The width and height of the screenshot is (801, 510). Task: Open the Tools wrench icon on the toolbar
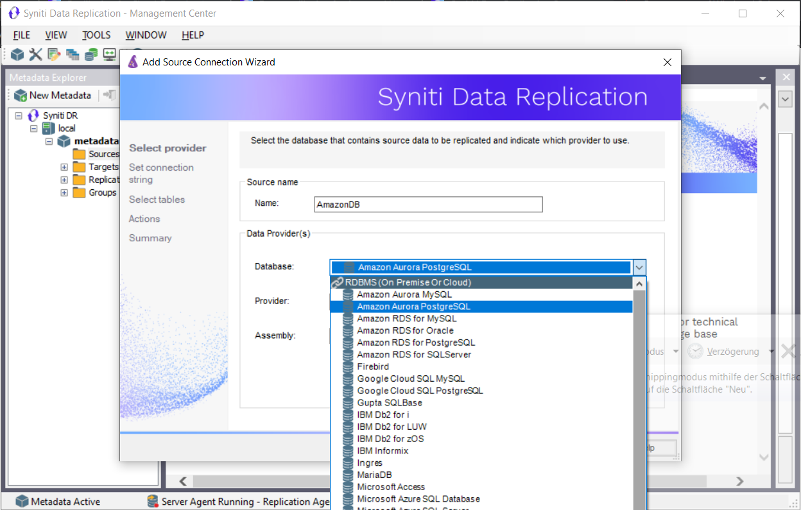[x=35, y=55]
